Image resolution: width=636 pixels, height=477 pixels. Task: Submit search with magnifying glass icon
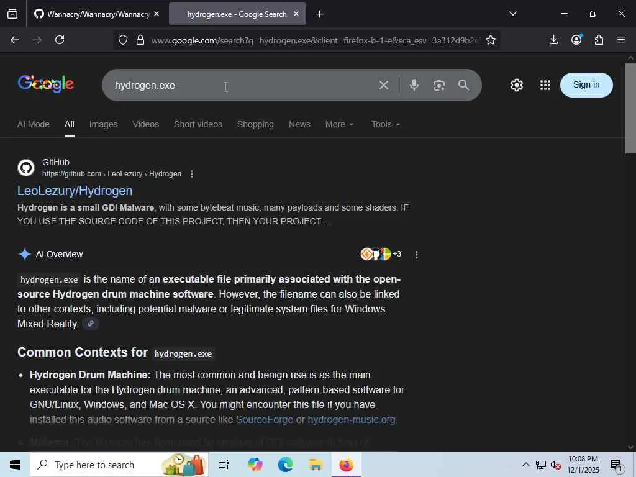click(x=463, y=84)
